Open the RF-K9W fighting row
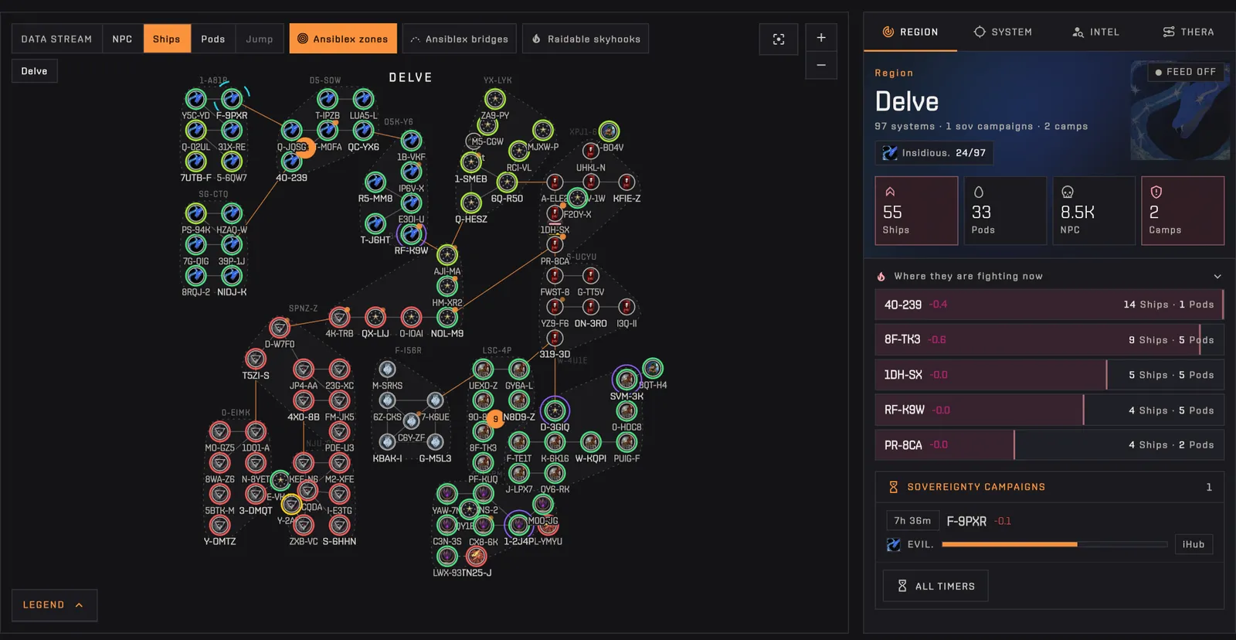Image resolution: width=1236 pixels, height=640 pixels. [x=1049, y=410]
